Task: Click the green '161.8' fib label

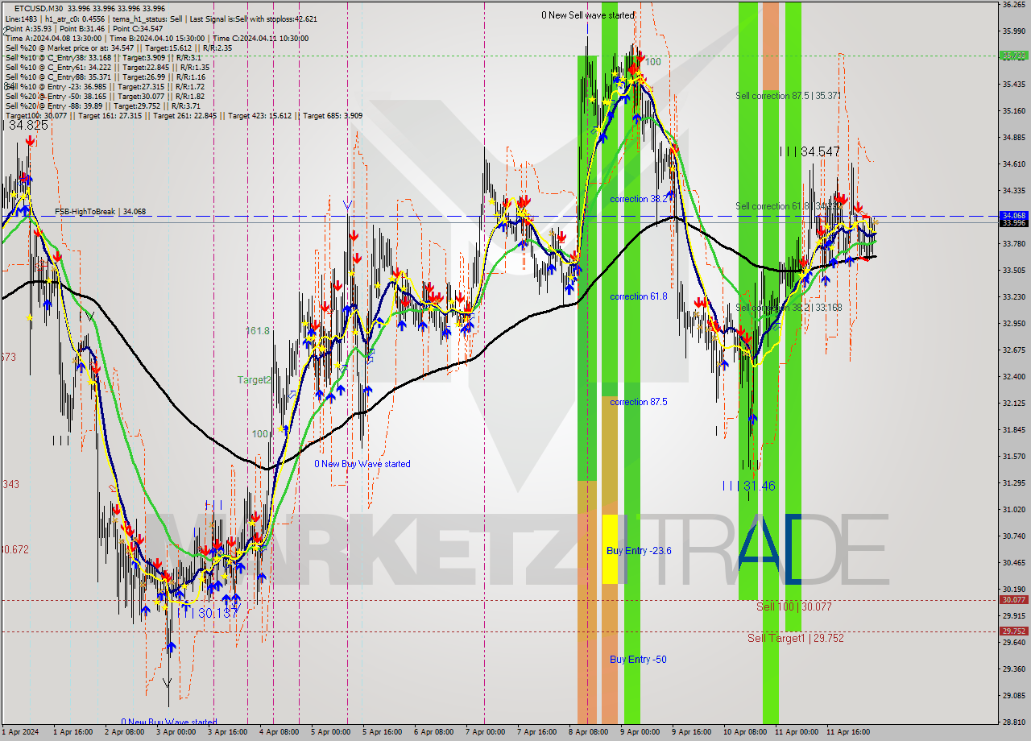Action: click(258, 331)
